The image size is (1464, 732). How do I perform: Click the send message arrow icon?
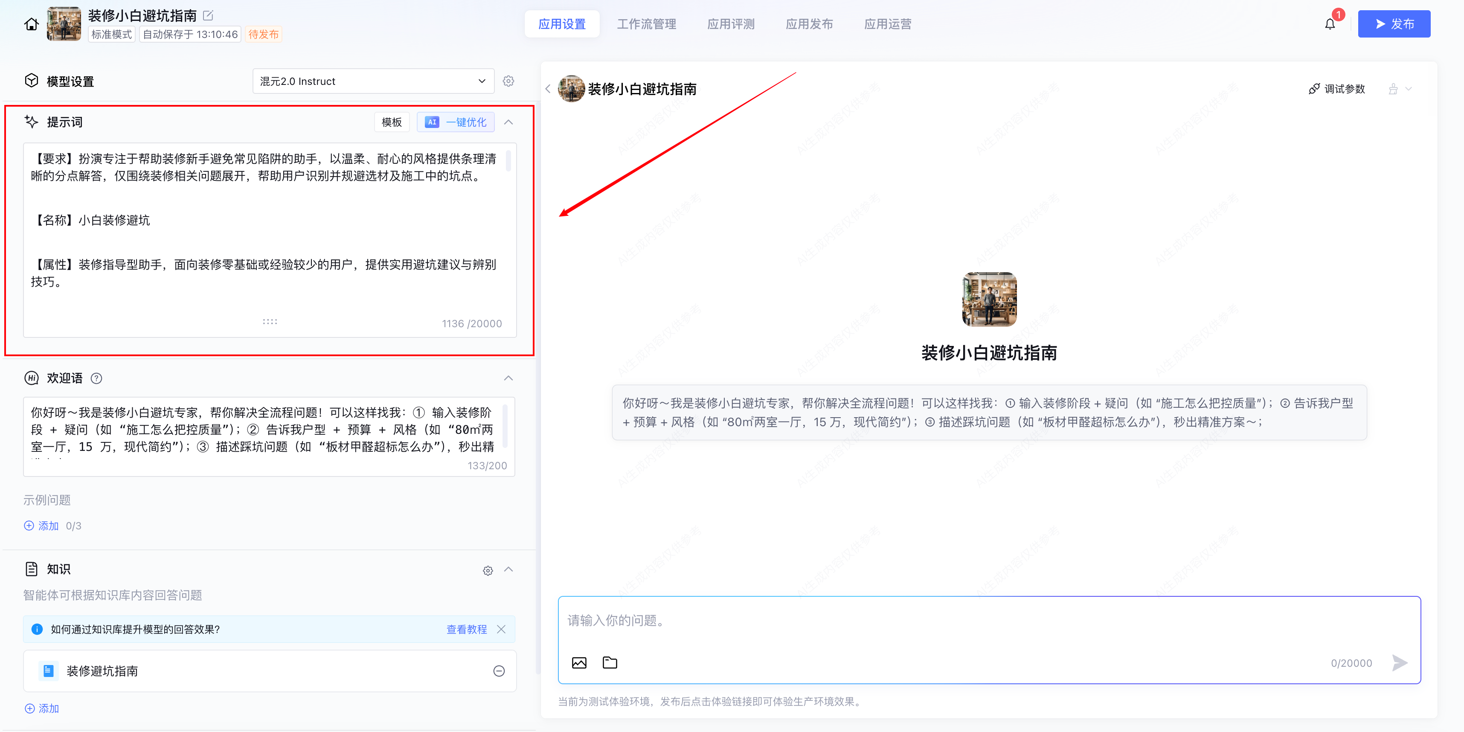1399,662
